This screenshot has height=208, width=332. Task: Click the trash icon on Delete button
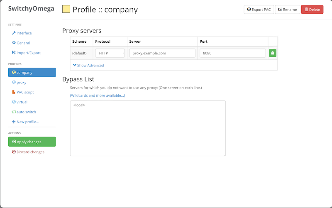point(306,9)
